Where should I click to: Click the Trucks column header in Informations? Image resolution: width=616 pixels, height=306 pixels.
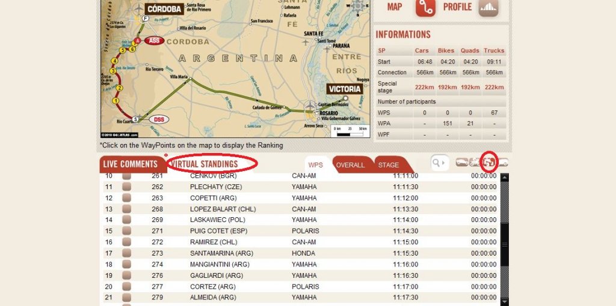[x=494, y=50]
